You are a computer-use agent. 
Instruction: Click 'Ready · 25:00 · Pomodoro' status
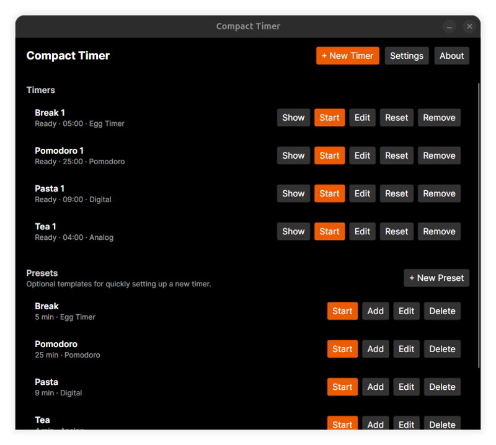pos(80,162)
